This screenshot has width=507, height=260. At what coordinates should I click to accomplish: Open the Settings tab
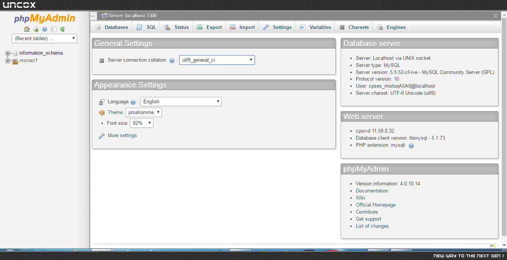[277, 27]
